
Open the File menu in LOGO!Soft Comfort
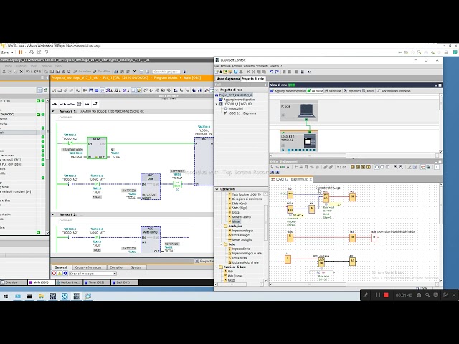[x=217, y=66]
